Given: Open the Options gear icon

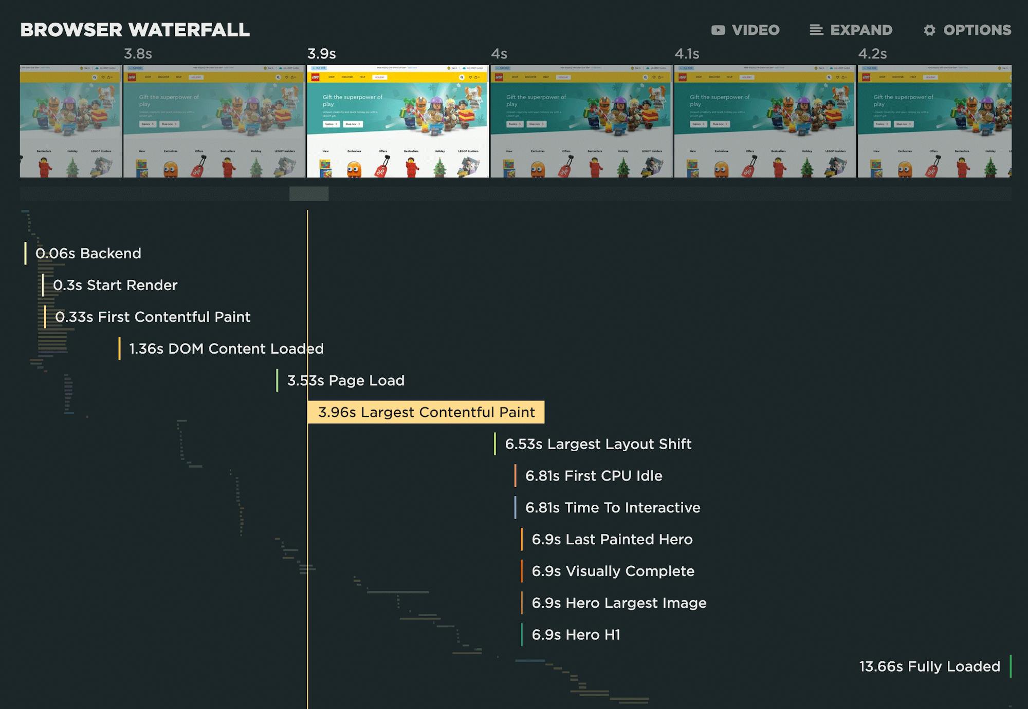Looking at the screenshot, I should click(929, 30).
